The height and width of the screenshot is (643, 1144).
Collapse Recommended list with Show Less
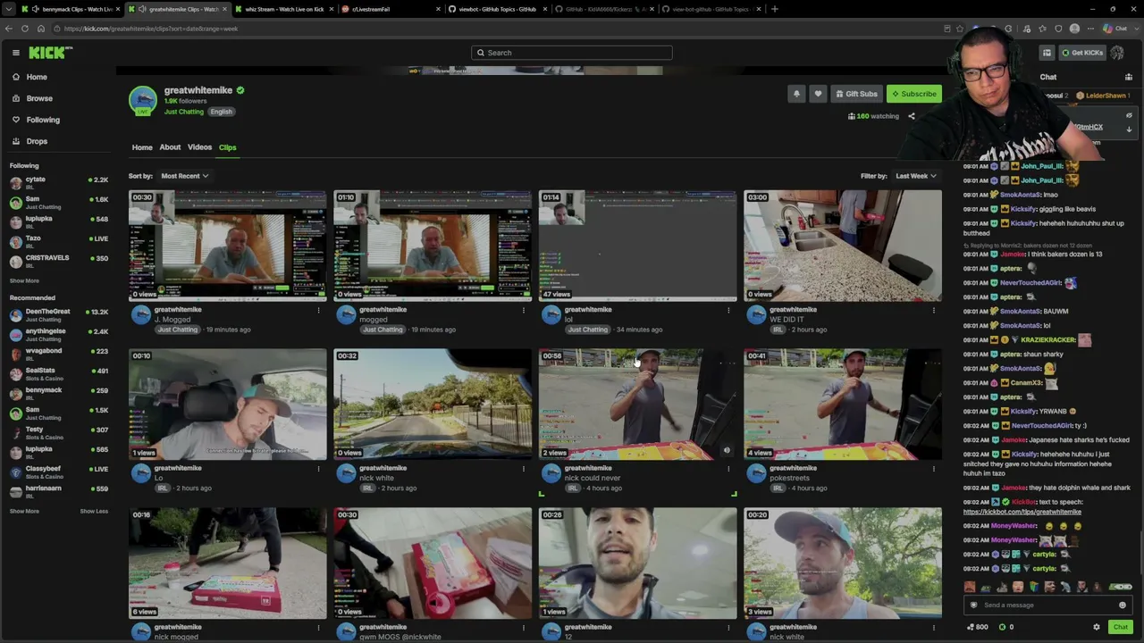(94, 511)
